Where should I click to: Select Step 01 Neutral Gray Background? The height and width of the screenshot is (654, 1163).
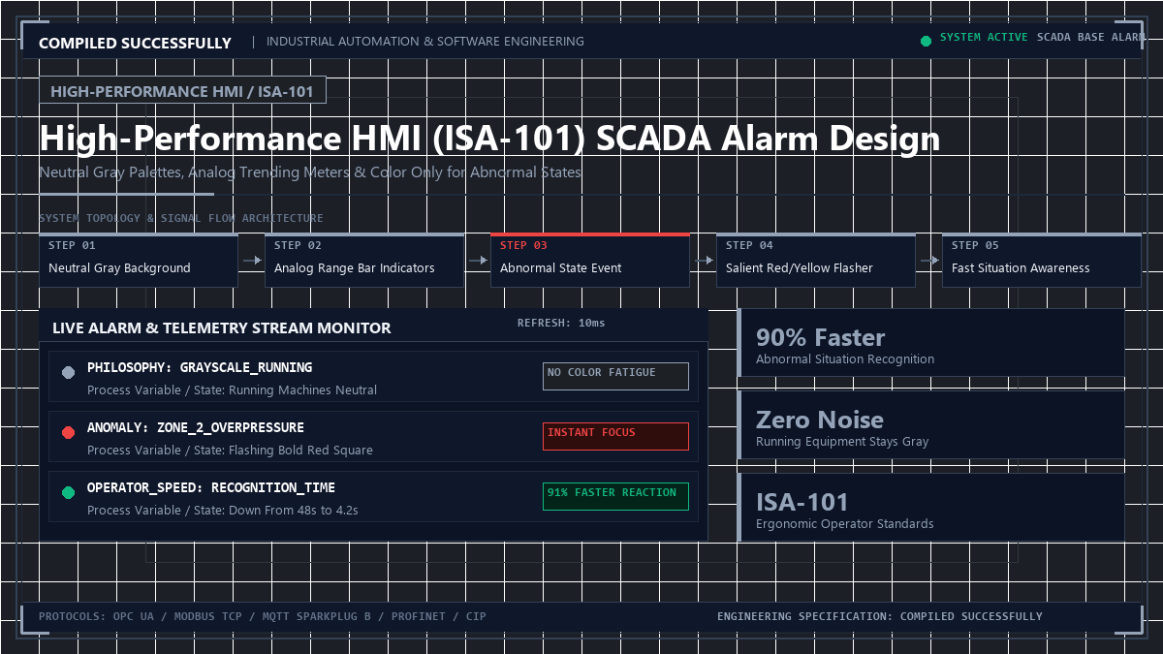[x=139, y=260]
